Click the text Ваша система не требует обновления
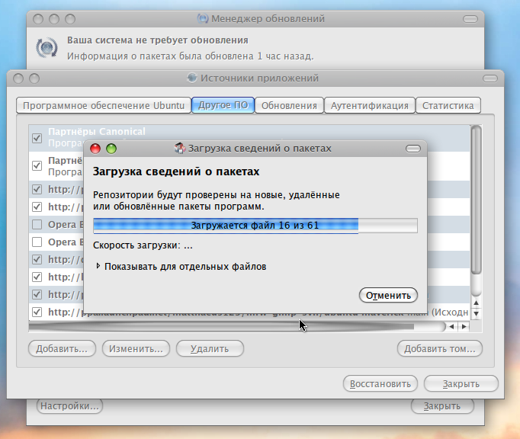The image size is (520, 439). pos(158,40)
